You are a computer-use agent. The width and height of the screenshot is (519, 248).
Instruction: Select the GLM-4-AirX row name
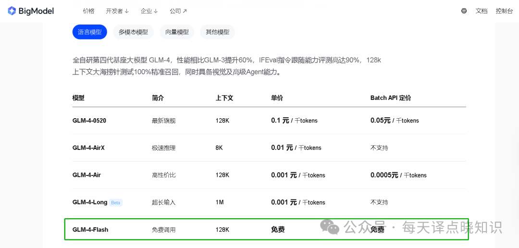(88, 148)
